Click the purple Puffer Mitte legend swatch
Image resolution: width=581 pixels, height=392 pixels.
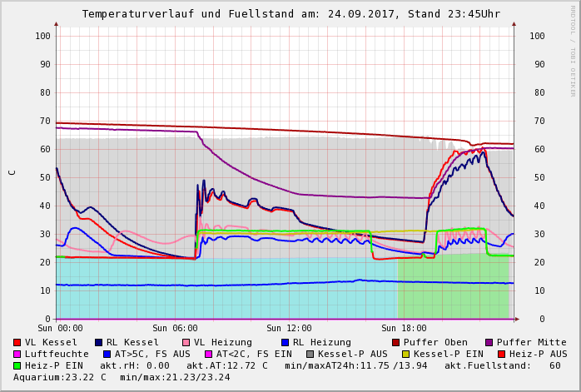tap(489, 342)
